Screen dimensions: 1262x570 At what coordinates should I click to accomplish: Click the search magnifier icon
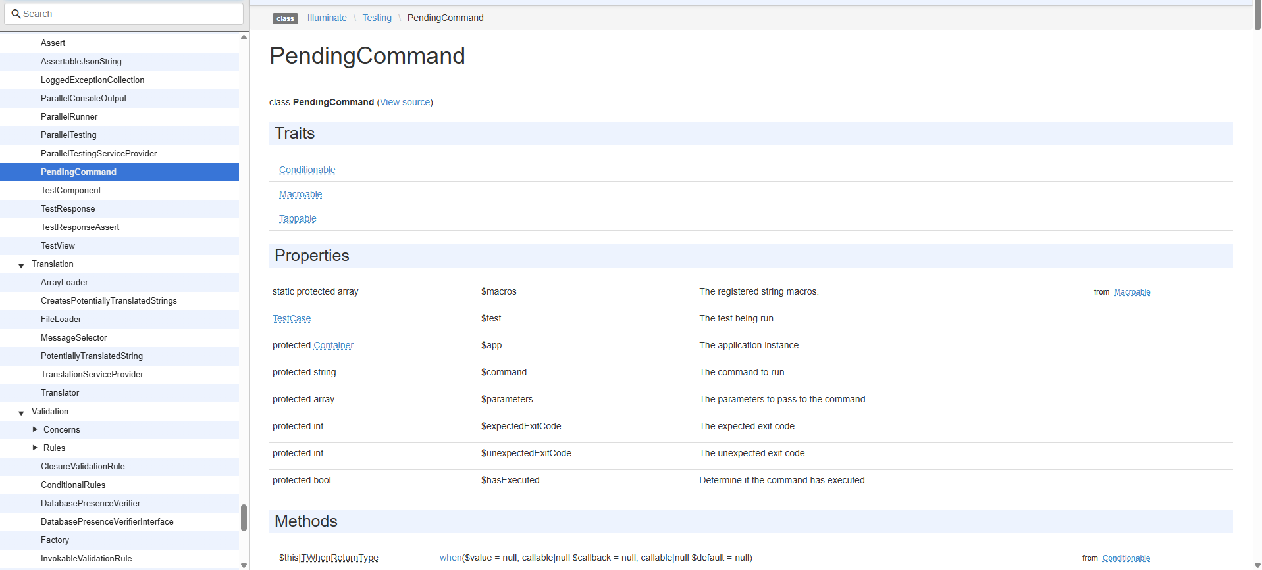point(16,14)
